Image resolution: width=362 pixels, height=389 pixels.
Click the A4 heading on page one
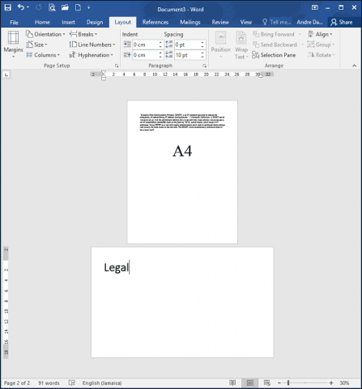pyautogui.click(x=182, y=151)
